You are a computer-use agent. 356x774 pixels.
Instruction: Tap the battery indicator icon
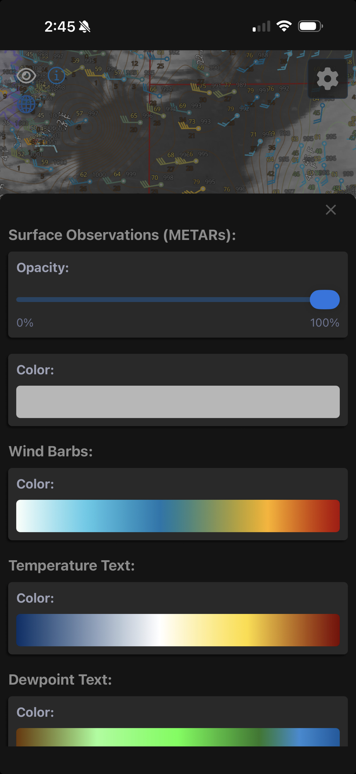tap(310, 26)
